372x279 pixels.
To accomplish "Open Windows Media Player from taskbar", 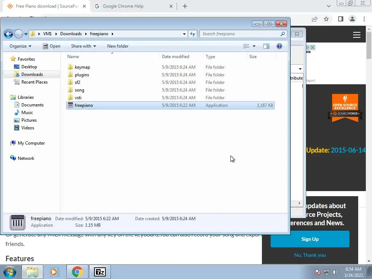I will pyautogui.click(x=54, y=272).
